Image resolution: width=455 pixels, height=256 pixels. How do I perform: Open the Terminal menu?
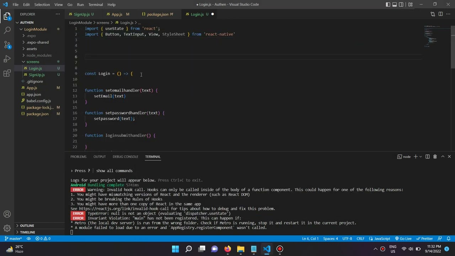point(96,5)
